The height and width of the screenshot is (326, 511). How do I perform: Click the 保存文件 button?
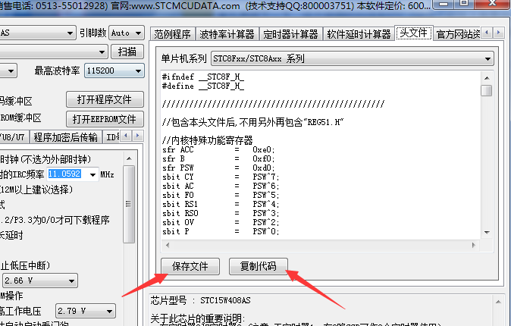click(x=190, y=266)
